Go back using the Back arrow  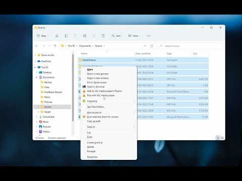(x=37, y=46)
